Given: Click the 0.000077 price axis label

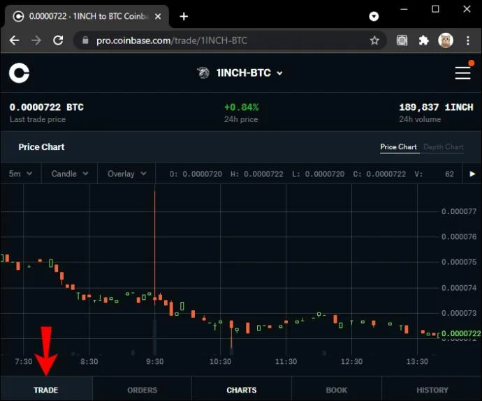Looking at the screenshot, I should [459, 211].
